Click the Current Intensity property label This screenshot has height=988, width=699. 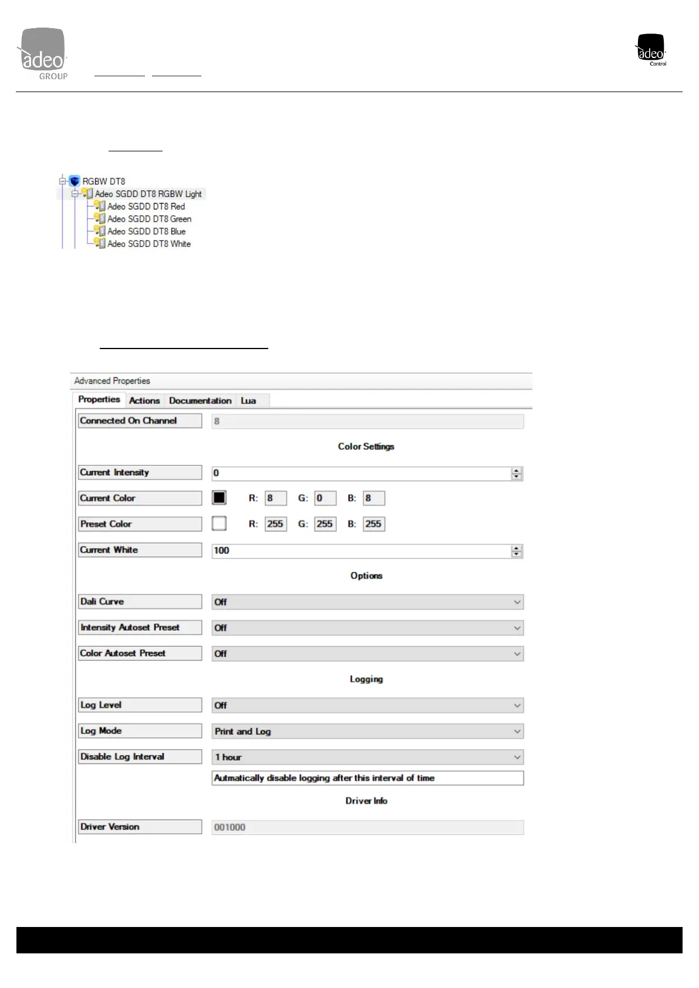[x=140, y=472]
